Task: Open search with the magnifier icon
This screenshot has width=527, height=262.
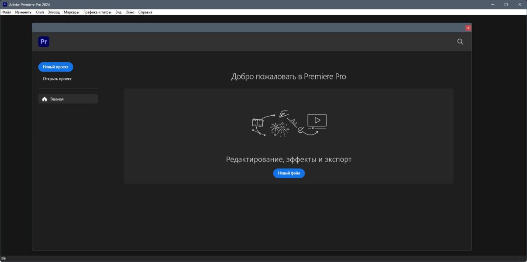Action: click(460, 41)
